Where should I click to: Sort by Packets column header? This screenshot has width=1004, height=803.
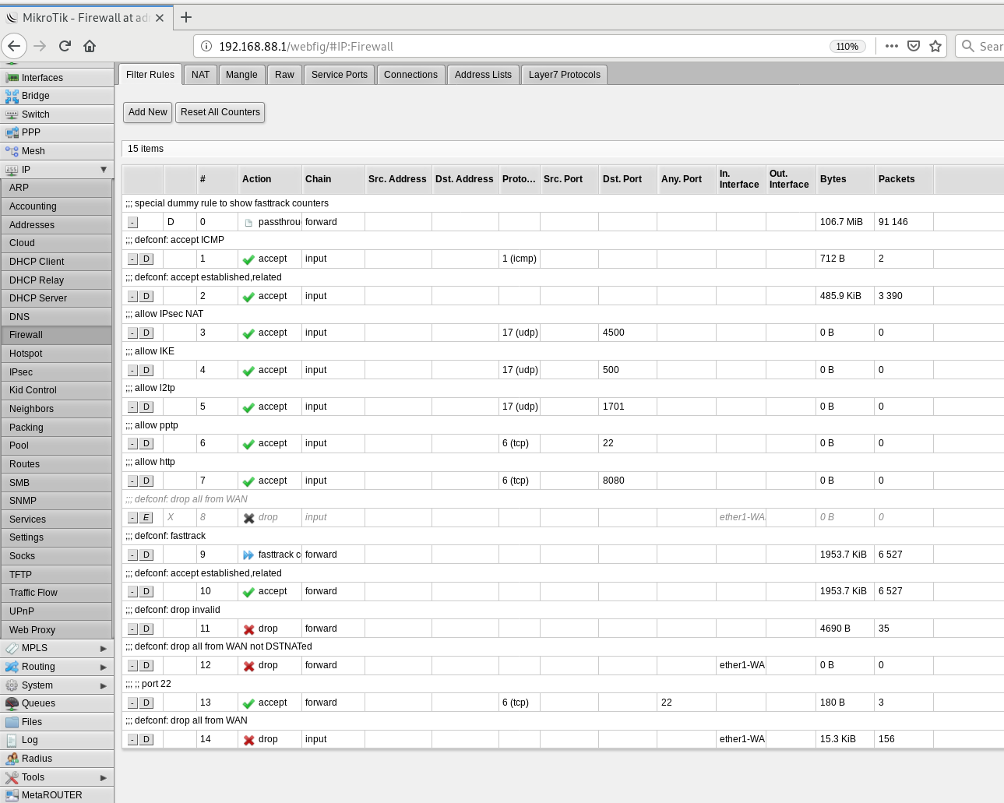(x=904, y=179)
